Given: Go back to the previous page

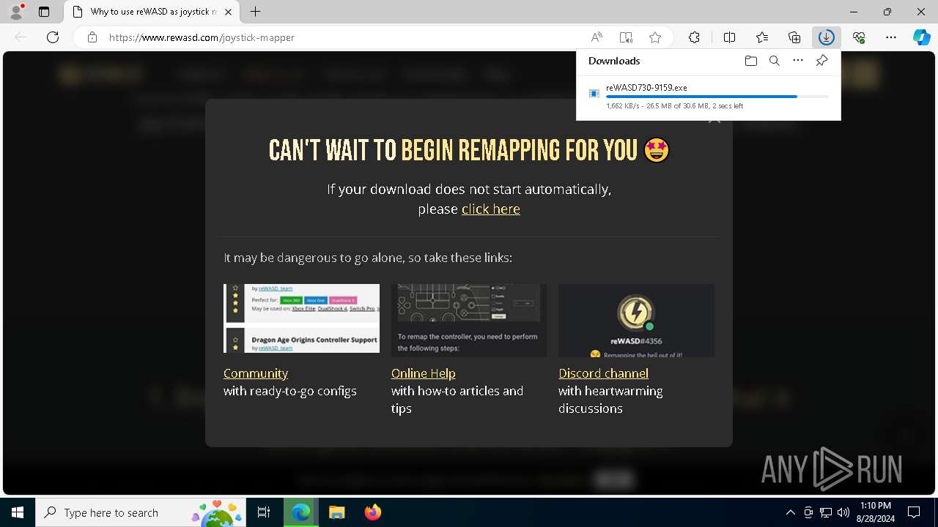Looking at the screenshot, I should coord(21,37).
